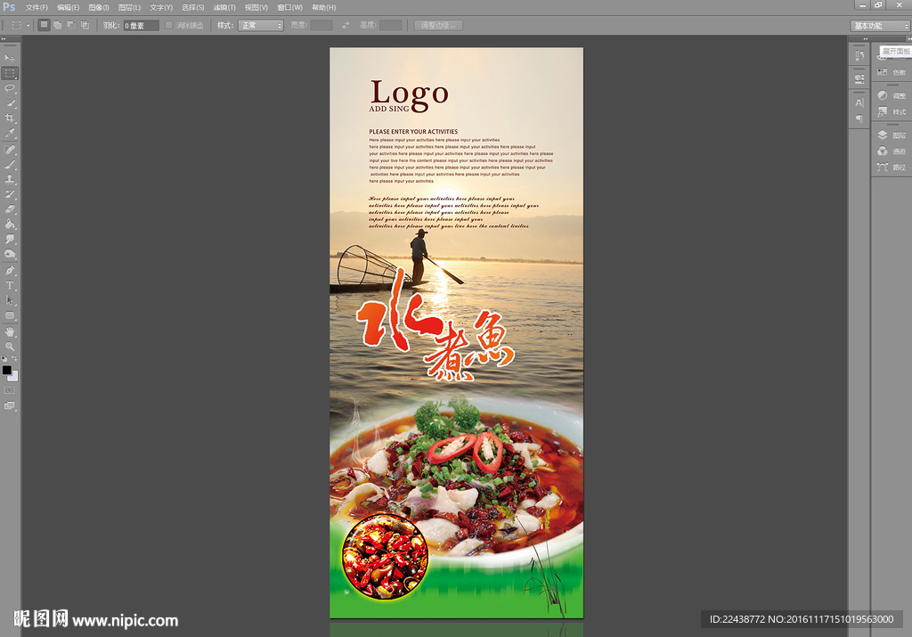Open the 滤镜(T) menu
The height and width of the screenshot is (637, 912).
click(x=224, y=7)
